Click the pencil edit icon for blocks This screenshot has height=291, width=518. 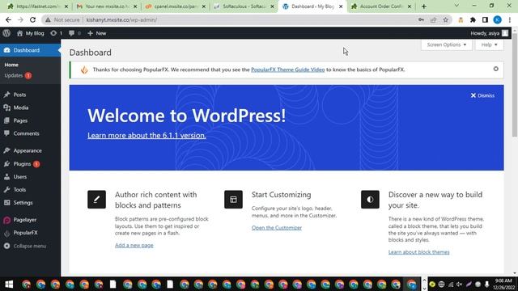coord(97,200)
